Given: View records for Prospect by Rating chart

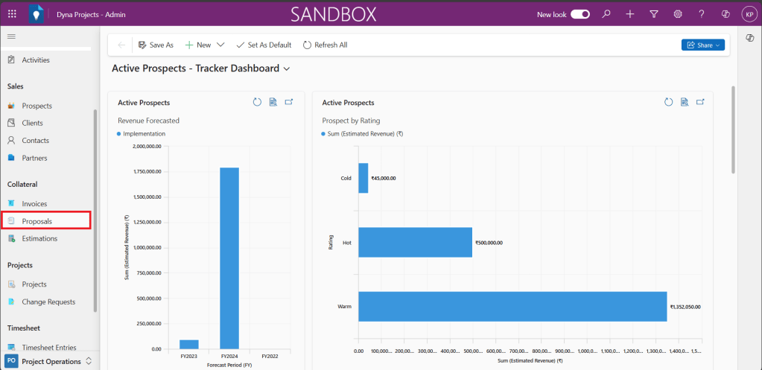Looking at the screenshot, I should [x=684, y=103].
